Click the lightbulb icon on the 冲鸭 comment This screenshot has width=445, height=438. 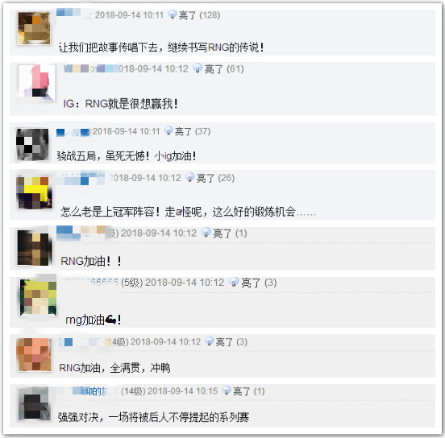click(209, 341)
